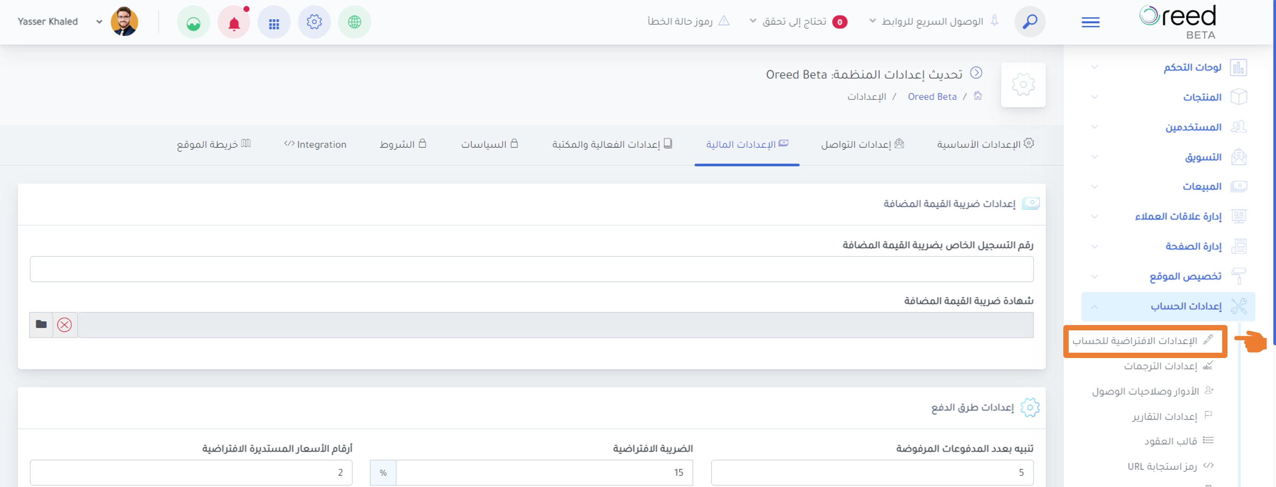Click the globe language icon

pyautogui.click(x=354, y=22)
